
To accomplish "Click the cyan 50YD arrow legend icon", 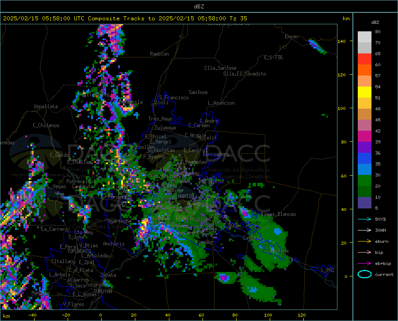I will click(x=364, y=219).
